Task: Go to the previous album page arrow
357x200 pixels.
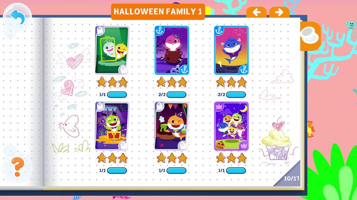Action: click(257, 12)
